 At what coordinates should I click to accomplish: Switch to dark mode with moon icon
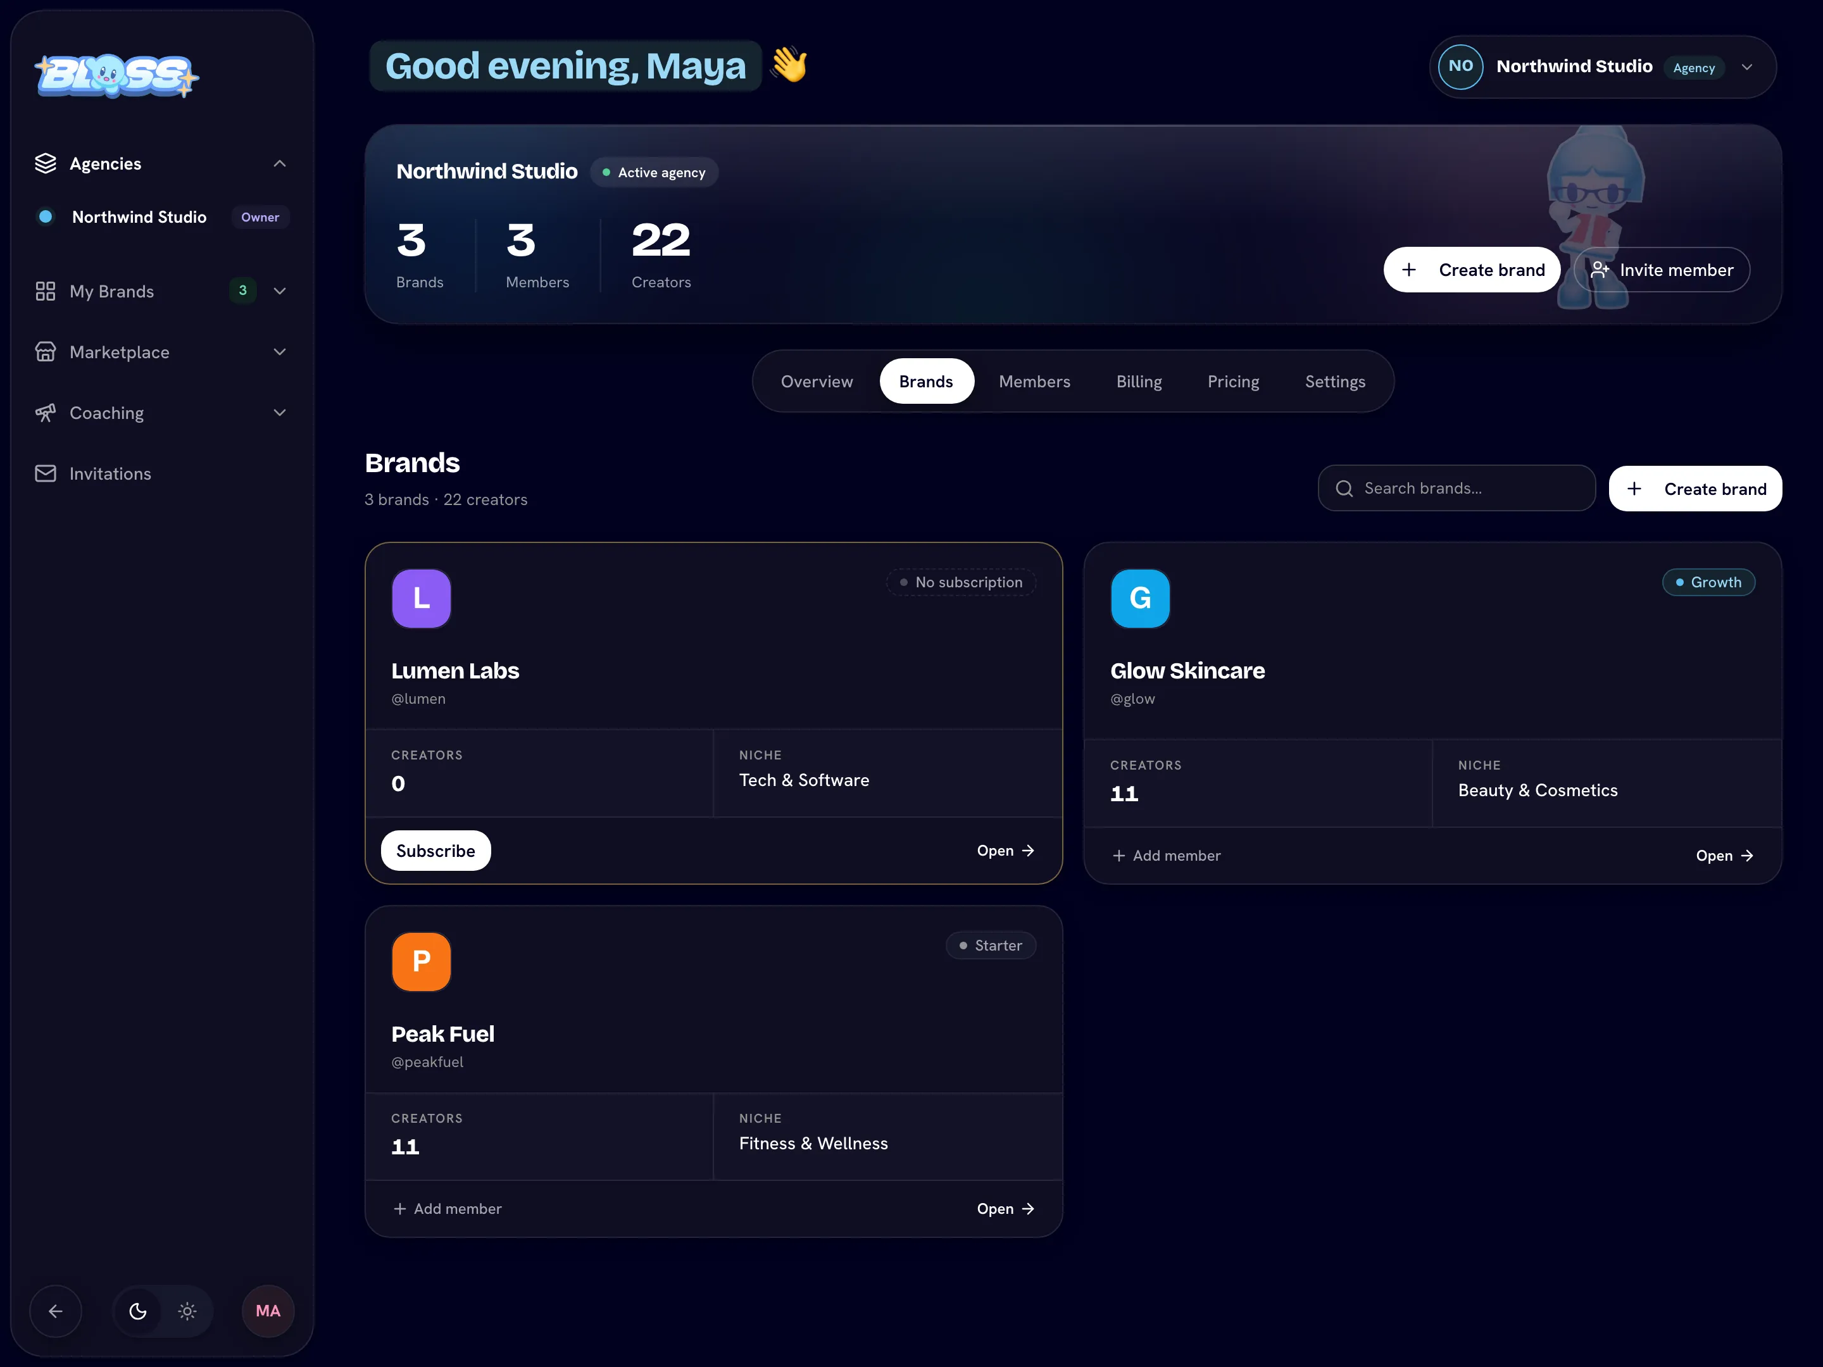click(x=139, y=1311)
